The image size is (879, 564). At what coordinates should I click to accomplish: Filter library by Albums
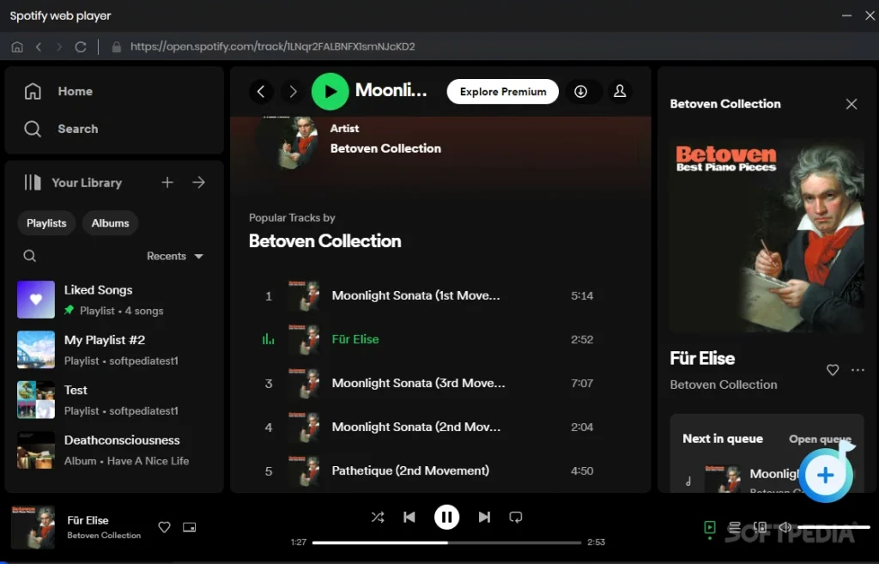[x=110, y=222]
